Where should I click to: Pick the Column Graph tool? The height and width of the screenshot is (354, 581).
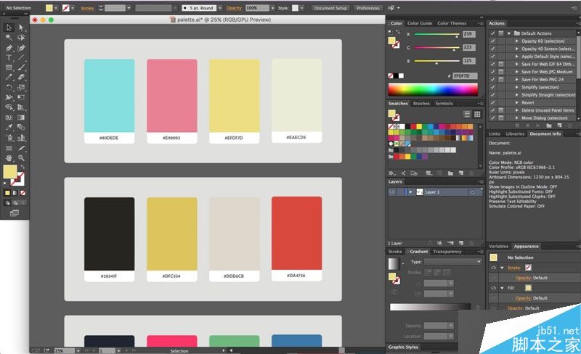21,138
